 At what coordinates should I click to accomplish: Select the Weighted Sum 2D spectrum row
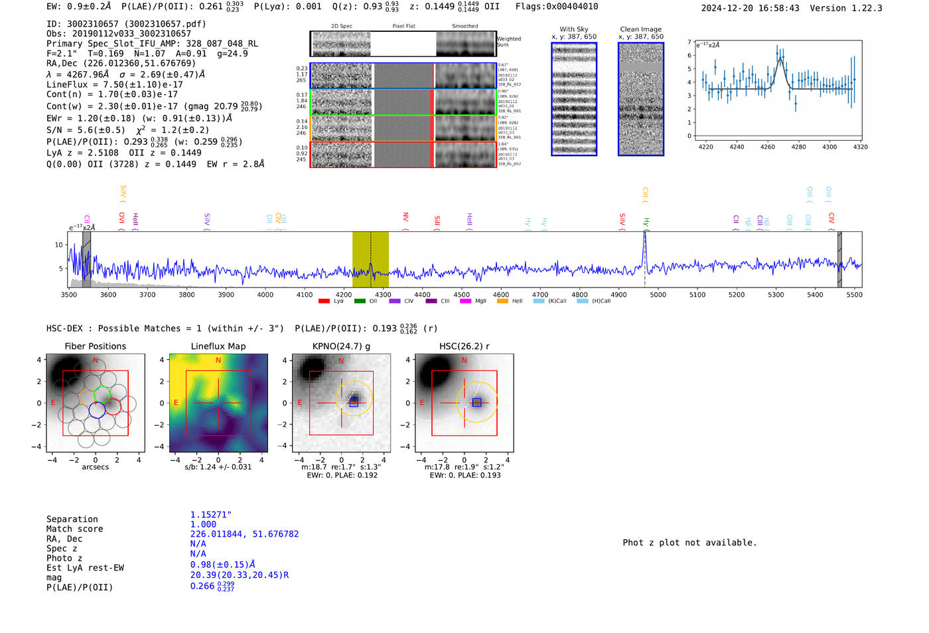tap(403, 44)
